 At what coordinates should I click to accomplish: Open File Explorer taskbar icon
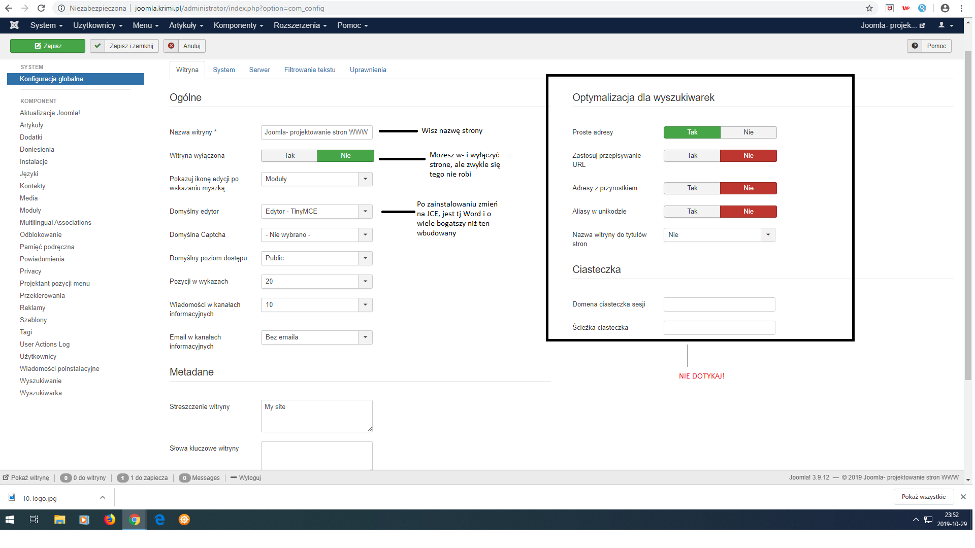[x=60, y=520]
